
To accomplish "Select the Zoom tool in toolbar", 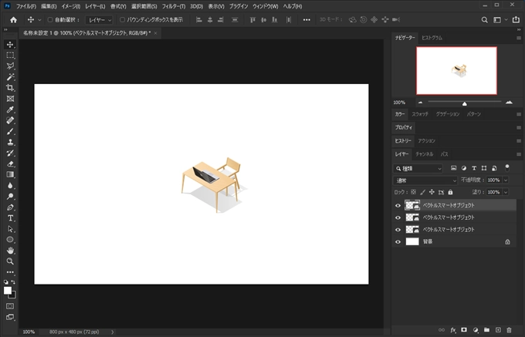I will coord(11,261).
